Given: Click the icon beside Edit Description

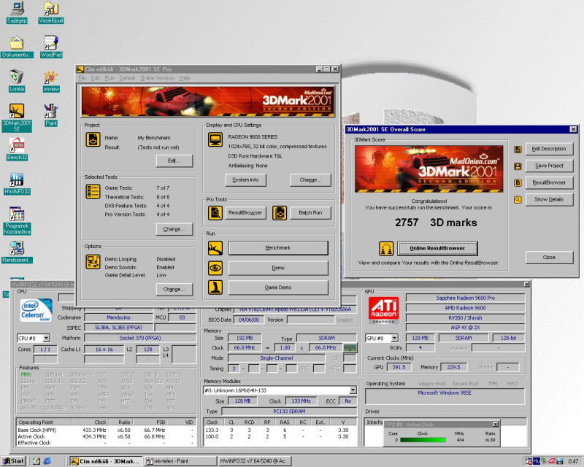Looking at the screenshot, I should point(518,150).
